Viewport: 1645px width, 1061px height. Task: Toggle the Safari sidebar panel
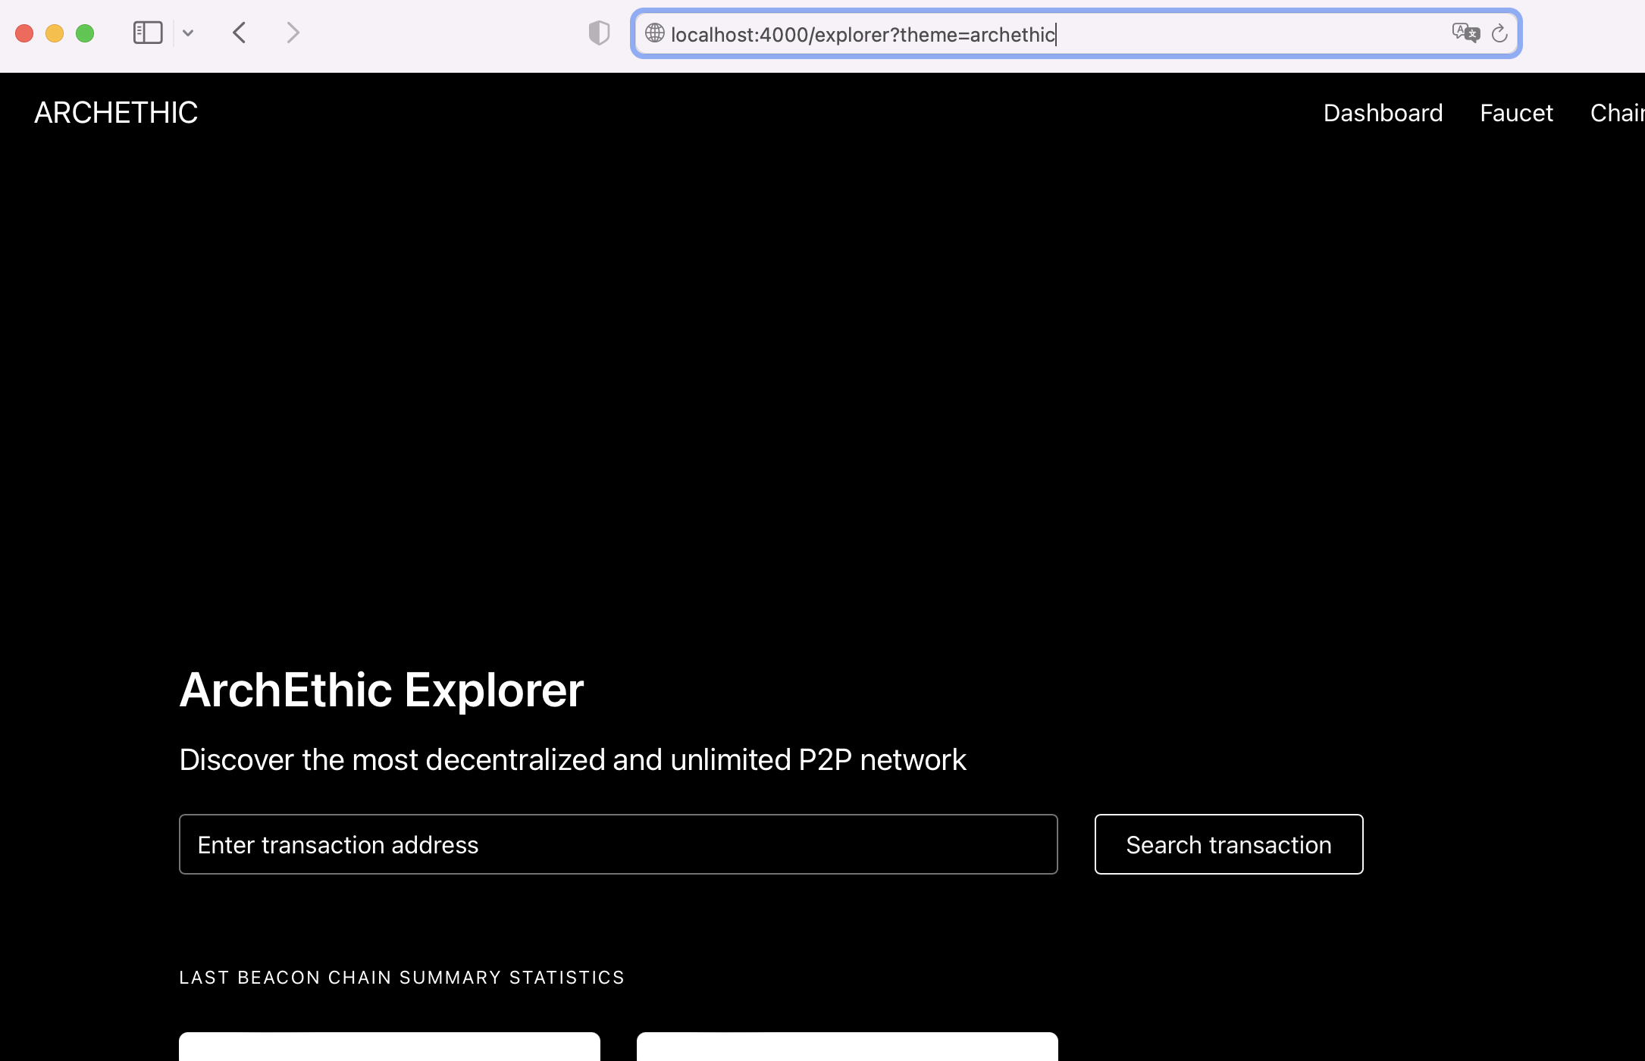pyautogui.click(x=148, y=33)
